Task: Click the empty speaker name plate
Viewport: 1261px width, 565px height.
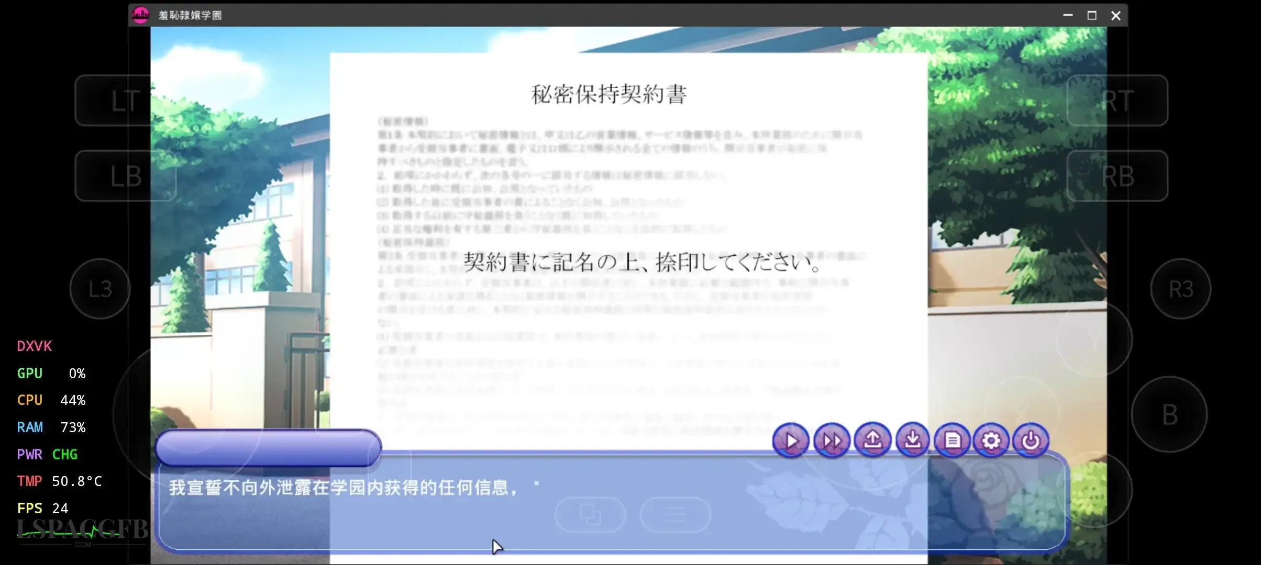Action: (x=268, y=448)
